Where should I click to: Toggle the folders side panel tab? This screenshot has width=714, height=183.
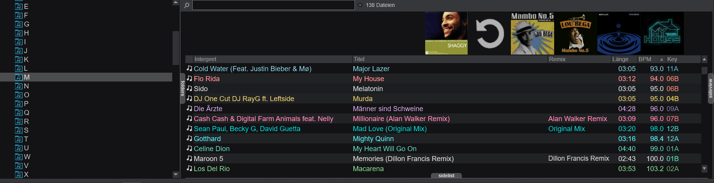coord(183,88)
